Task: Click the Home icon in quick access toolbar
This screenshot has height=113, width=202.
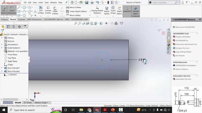Action: pyautogui.click(x=72, y=3)
